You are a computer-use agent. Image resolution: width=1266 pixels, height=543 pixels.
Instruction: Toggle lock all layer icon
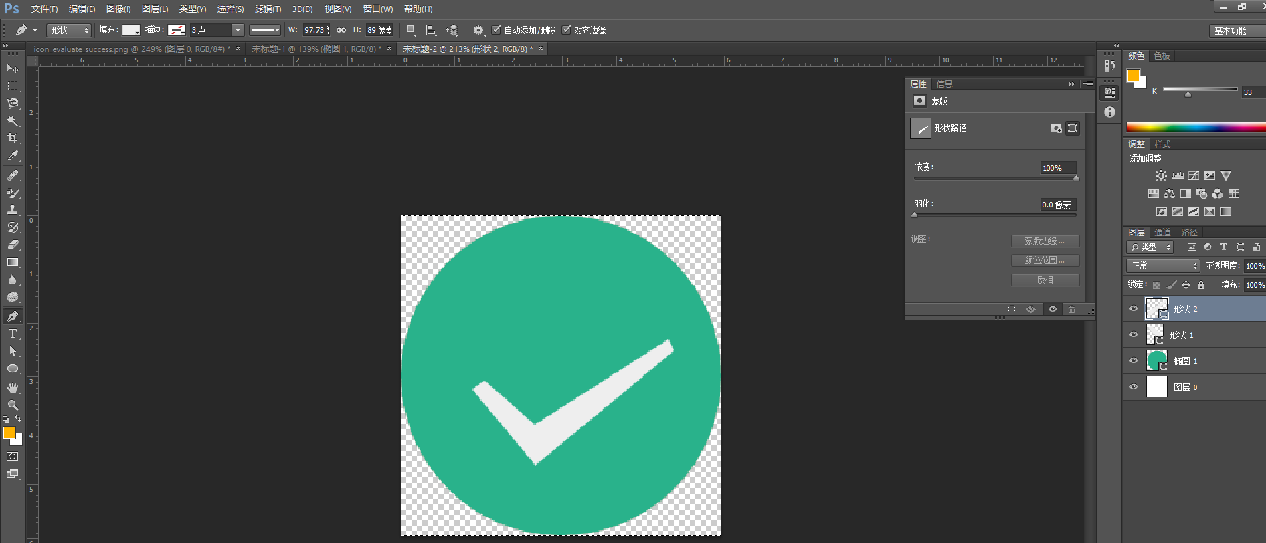[1201, 285]
